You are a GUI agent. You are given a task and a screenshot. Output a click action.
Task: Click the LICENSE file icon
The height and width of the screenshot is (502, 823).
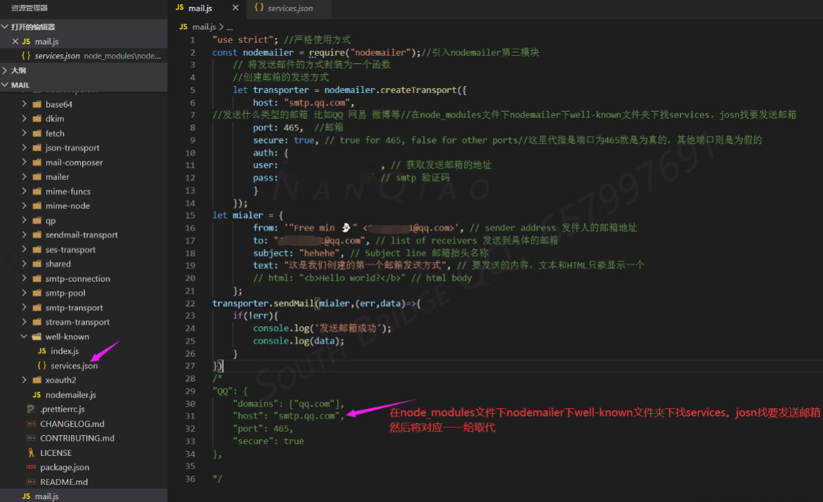(x=32, y=453)
